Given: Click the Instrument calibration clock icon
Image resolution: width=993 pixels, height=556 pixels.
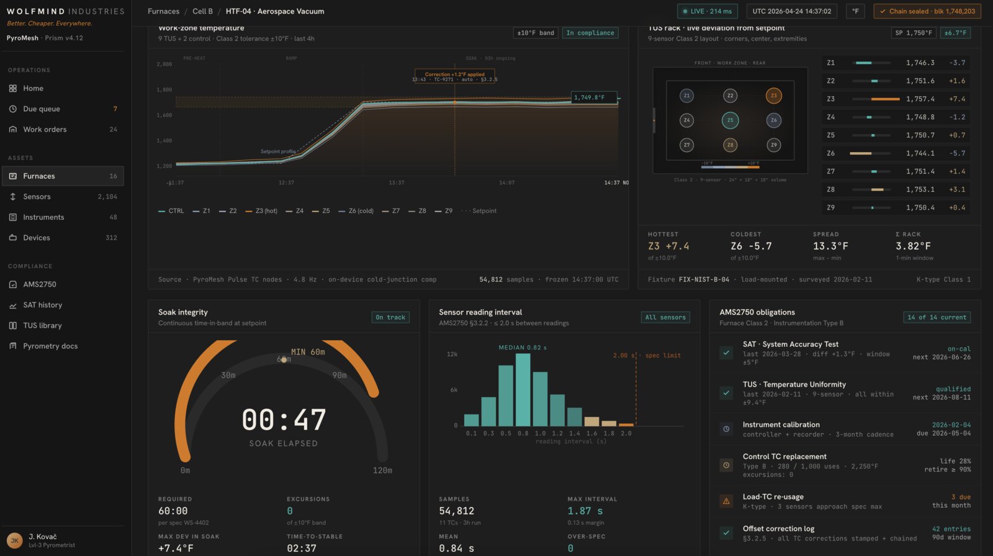Looking at the screenshot, I should click(726, 429).
